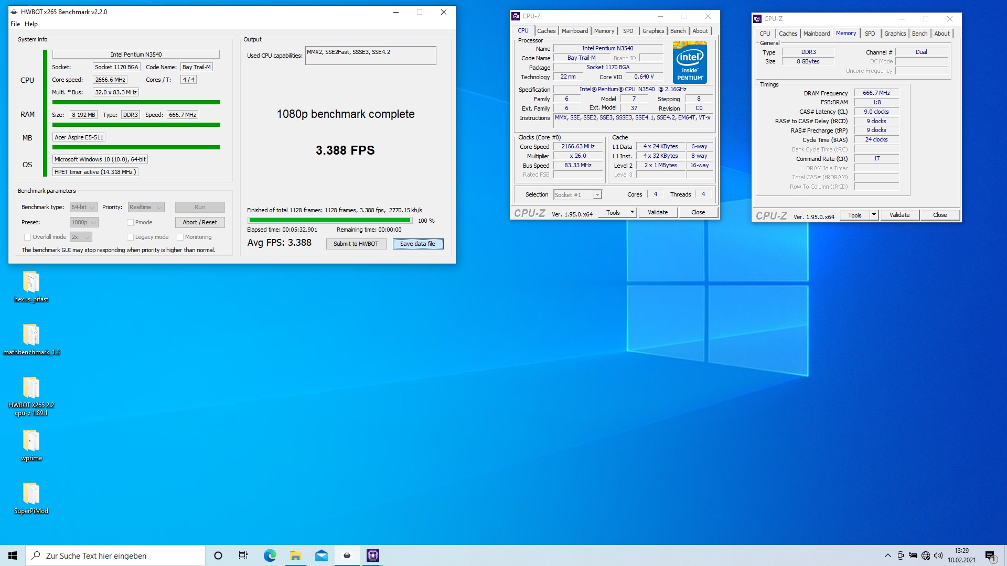This screenshot has height=566, width=1007.
Task: Switch to Mainboard tab in CPU-Z CPU window
Action: (x=575, y=31)
